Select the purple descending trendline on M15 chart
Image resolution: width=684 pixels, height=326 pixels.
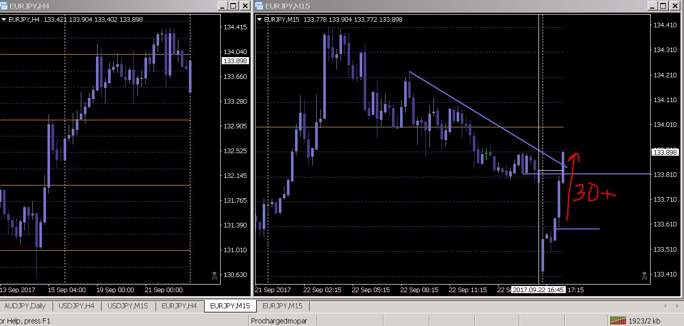(x=488, y=119)
